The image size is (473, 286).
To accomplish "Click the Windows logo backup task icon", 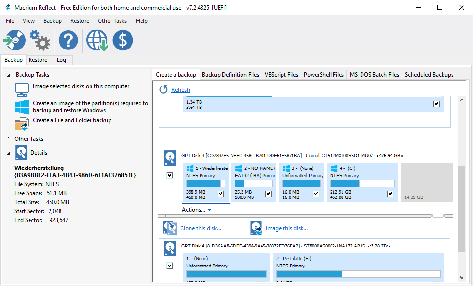I will 22,107.
